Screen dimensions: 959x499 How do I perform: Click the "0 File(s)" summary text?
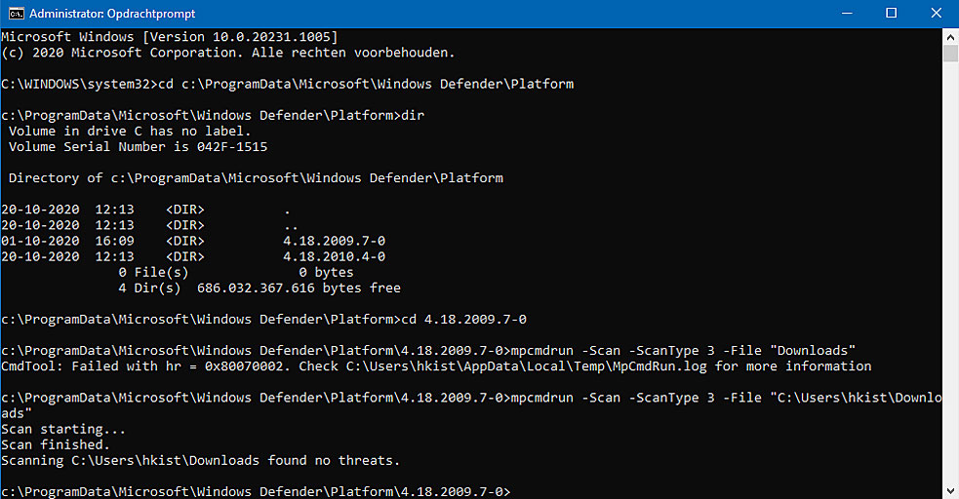click(x=153, y=273)
